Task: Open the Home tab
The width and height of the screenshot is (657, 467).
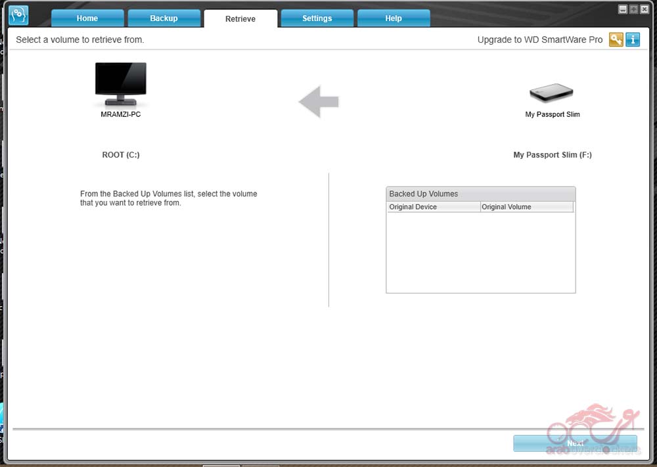Action: click(x=87, y=18)
